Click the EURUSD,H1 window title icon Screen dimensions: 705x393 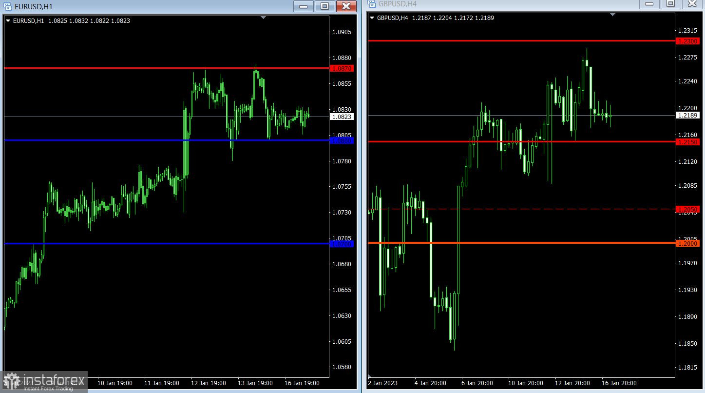coord(8,6)
